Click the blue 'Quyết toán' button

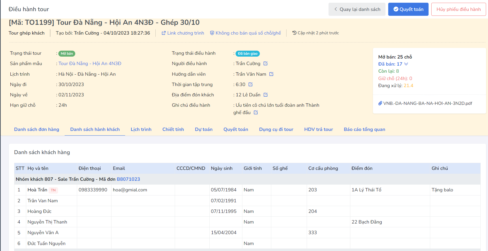coord(408,9)
